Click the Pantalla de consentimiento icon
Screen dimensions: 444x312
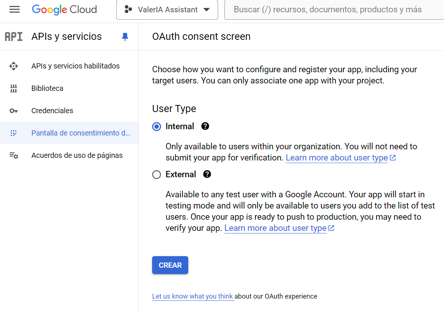[13, 133]
